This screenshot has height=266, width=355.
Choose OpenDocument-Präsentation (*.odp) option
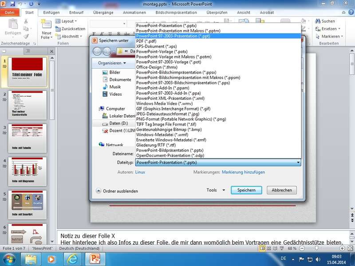[218, 156]
